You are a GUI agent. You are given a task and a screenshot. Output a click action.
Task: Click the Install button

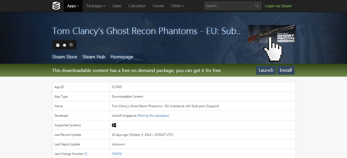tap(286, 70)
